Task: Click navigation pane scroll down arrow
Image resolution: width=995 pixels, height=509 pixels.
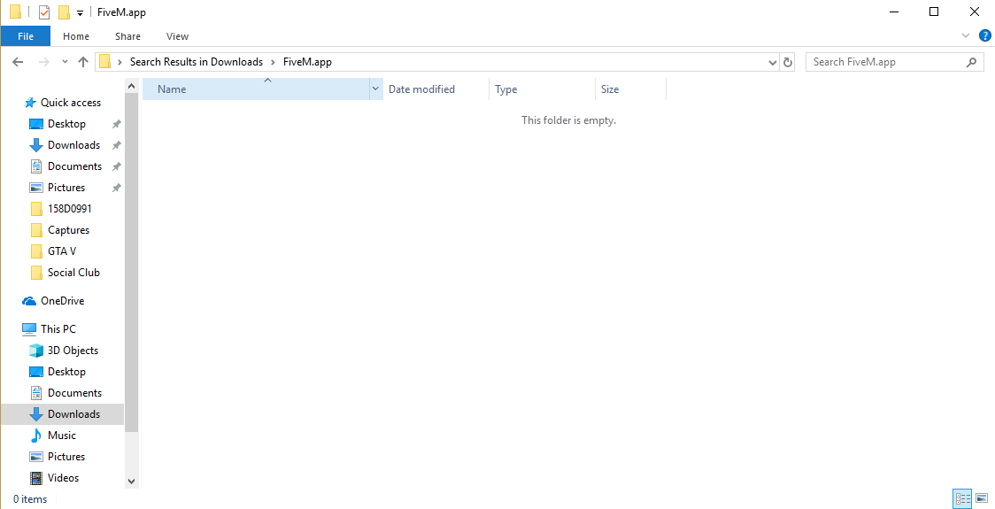Action: tap(131, 482)
